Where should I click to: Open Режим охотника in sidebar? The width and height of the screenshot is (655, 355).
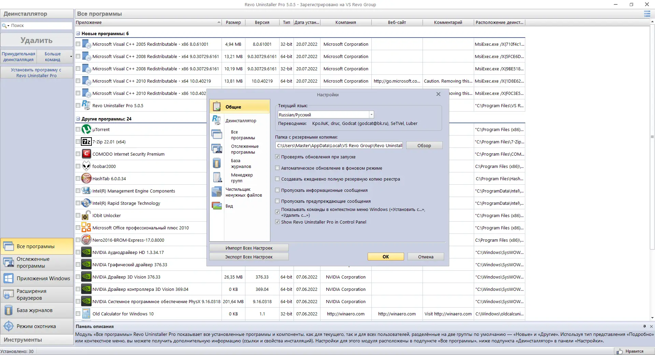[x=37, y=326]
